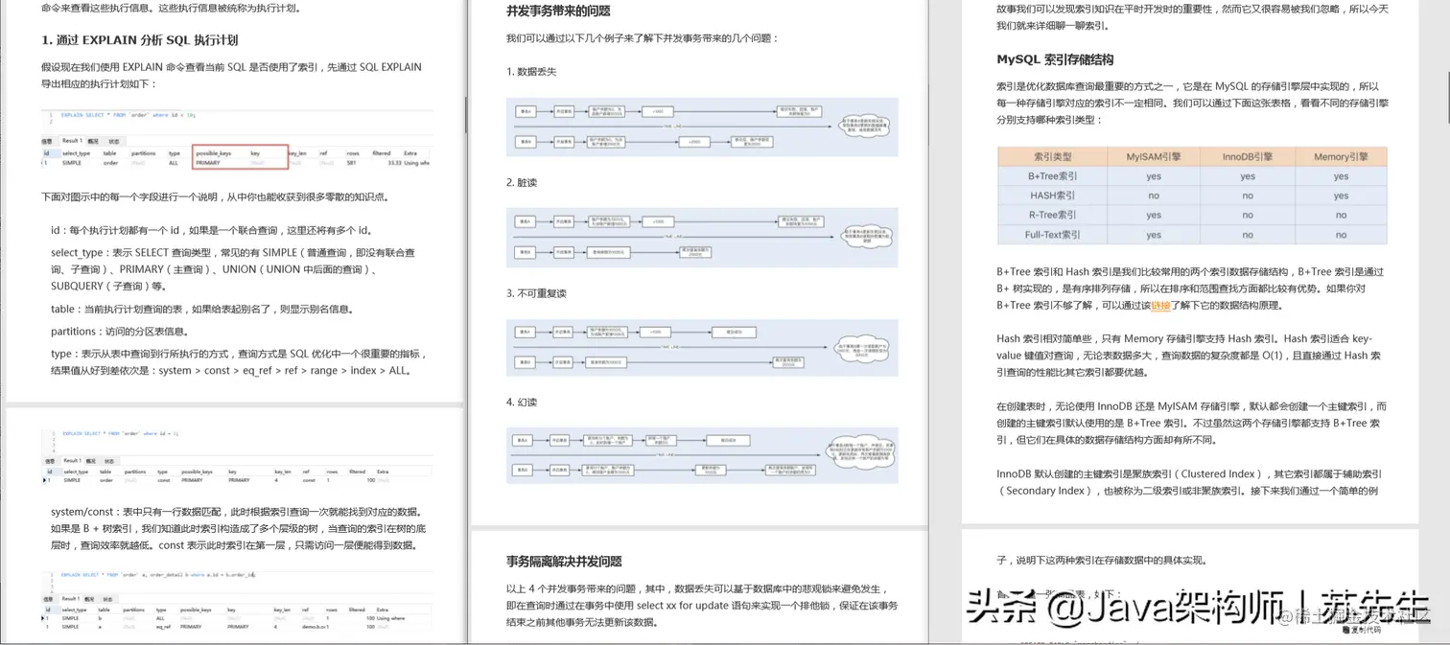The image size is (1450, 645).
Task: Select the 2. 脏读 list label
Action: [523, 182]
